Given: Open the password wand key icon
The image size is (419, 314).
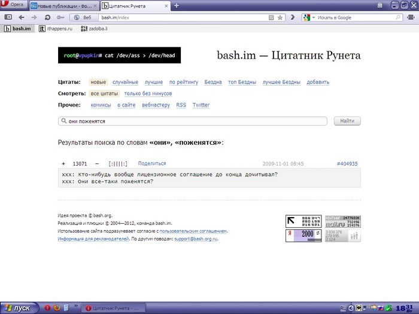Looking at the screenshot, I should pyautogui.click(x=60, y=17).
